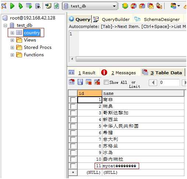Click the green refresh toolbar icon
The image size is (187, 179).
(x=57, y=6)
